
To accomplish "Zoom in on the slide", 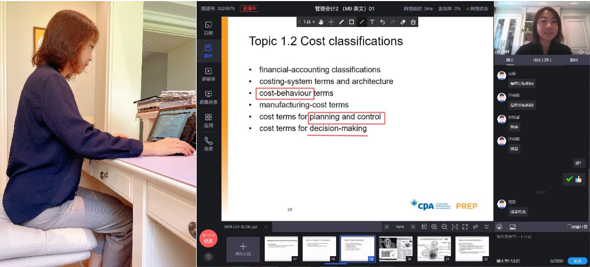I will tap(434, 227).
